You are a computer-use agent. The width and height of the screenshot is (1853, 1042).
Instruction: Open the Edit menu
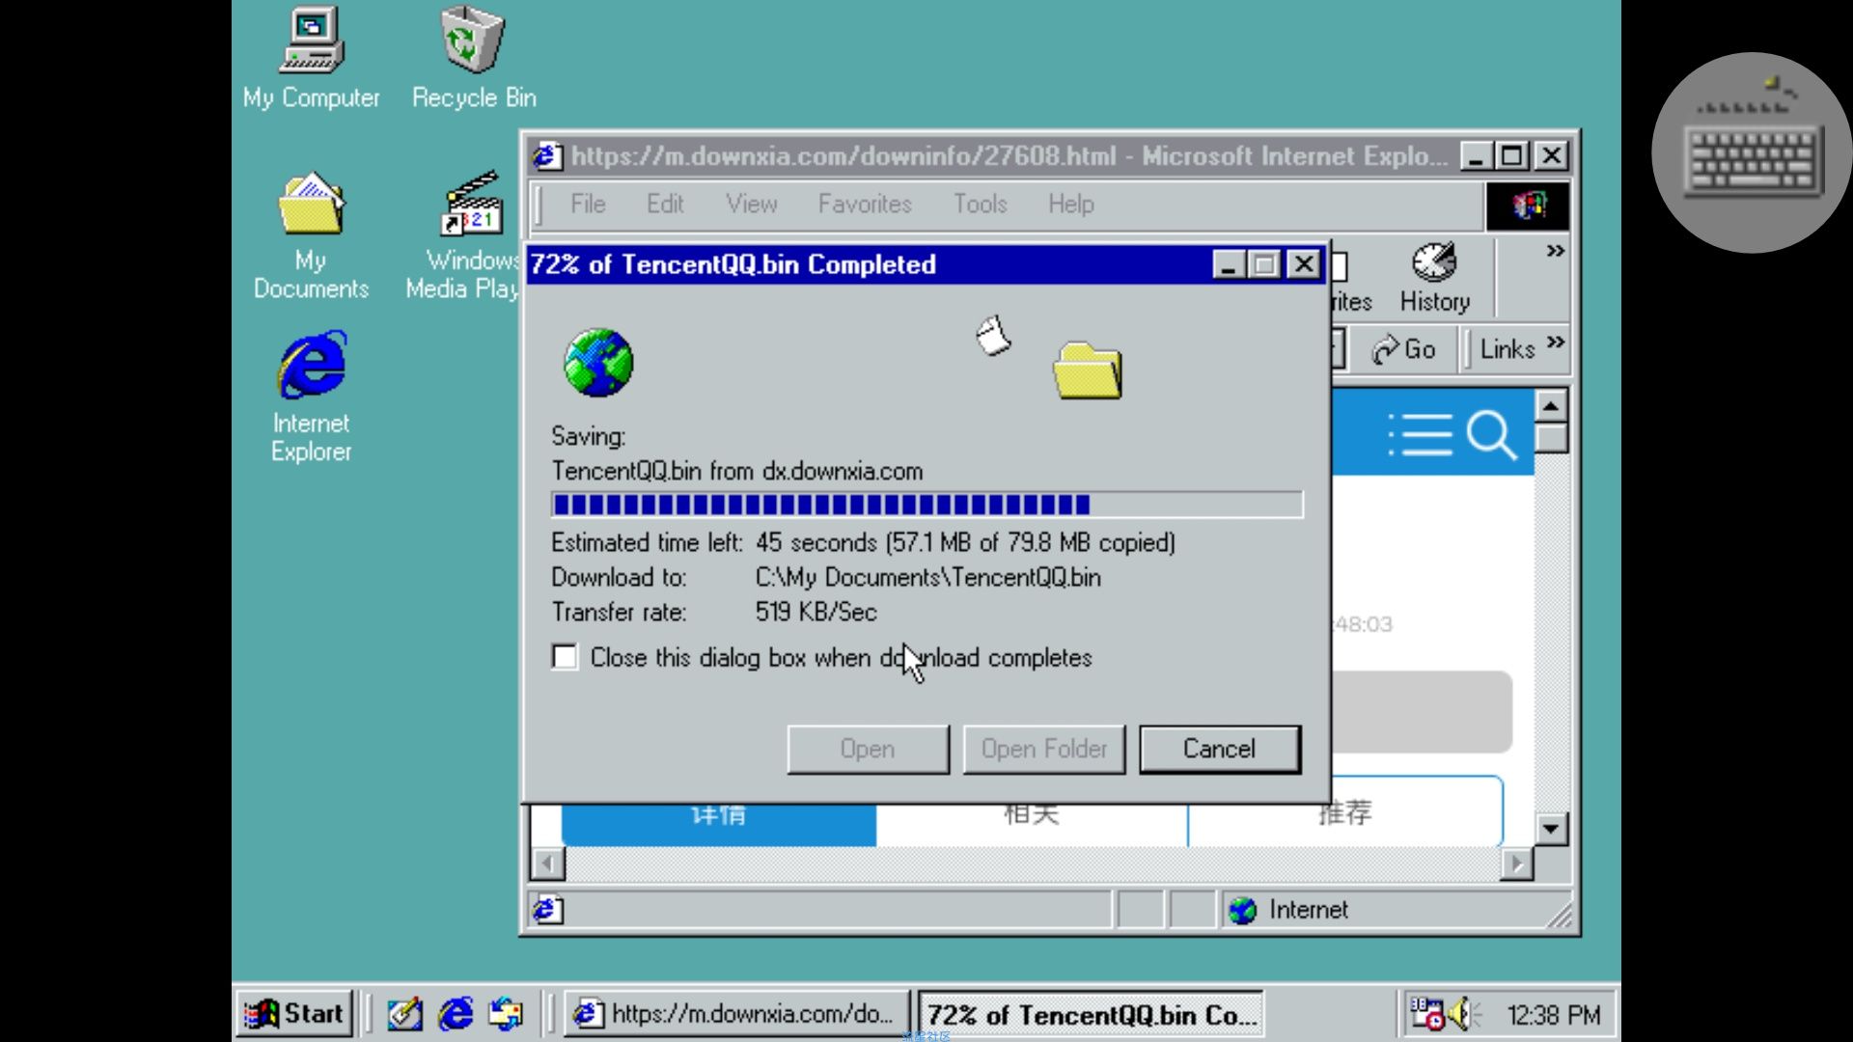pos(665,205)
